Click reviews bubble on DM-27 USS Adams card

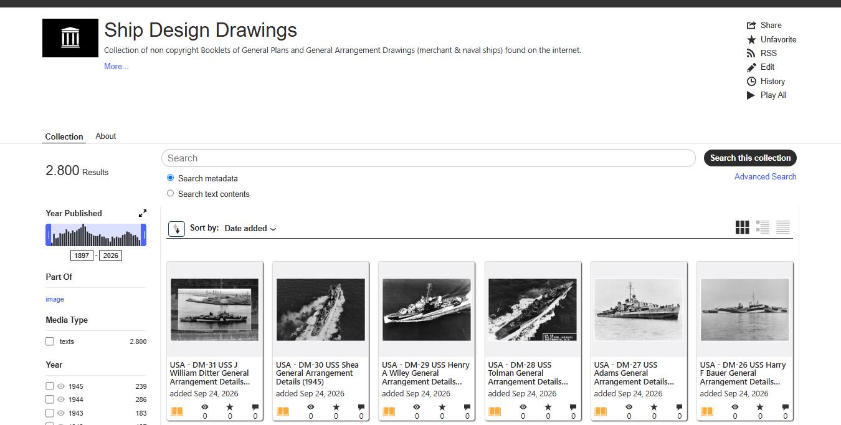click(679, 407)
